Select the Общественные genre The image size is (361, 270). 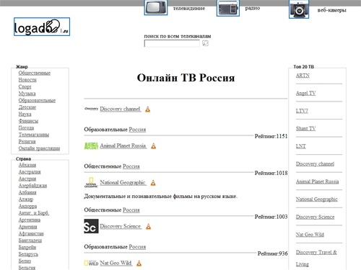click(35, 73)
